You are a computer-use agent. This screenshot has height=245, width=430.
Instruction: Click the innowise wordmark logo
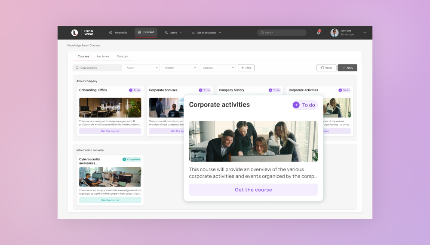pos(89,33)
